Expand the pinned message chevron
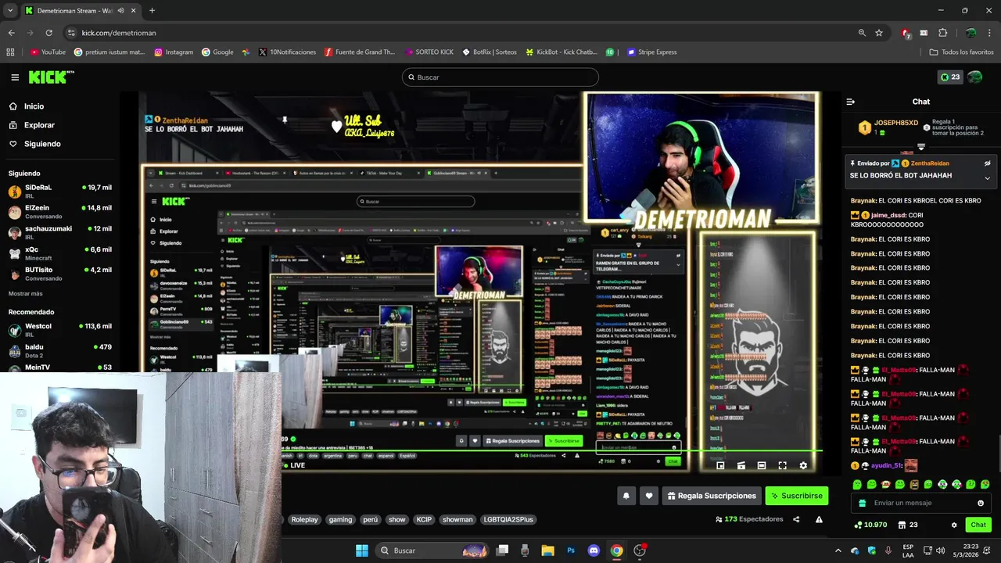This screenshot has width=1001, height=563. point(987,178)
